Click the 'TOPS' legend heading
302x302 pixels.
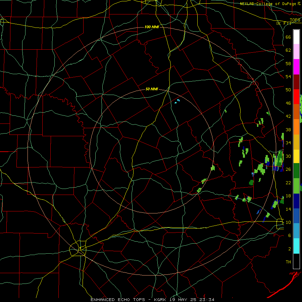[295, 20]
